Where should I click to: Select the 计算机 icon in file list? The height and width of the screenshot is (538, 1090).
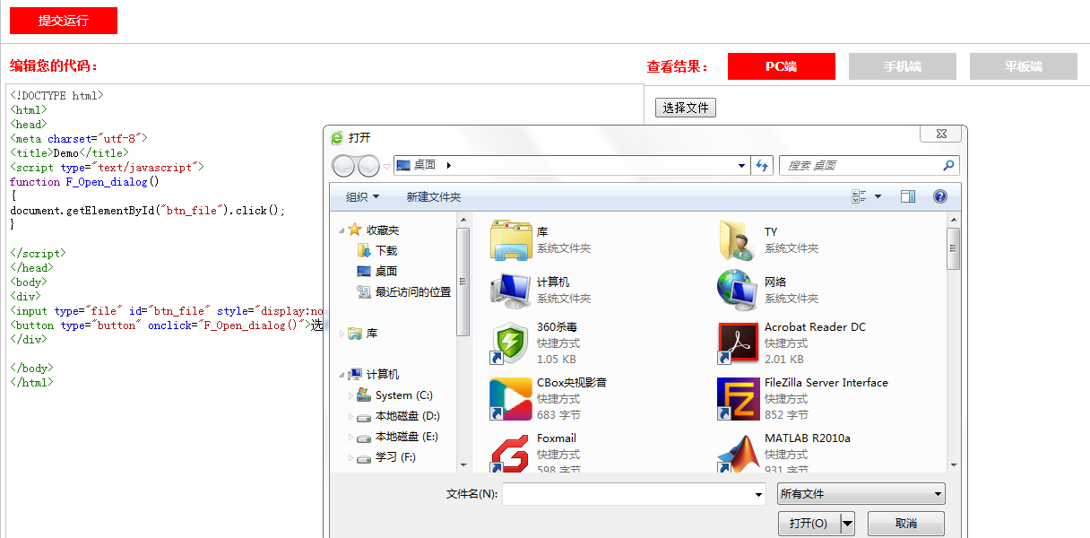coord(511,290)
